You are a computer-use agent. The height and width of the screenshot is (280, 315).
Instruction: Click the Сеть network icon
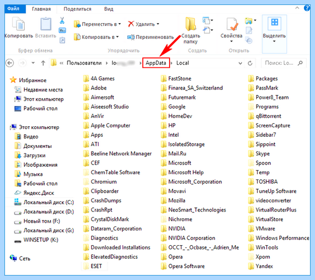[14, 258]
